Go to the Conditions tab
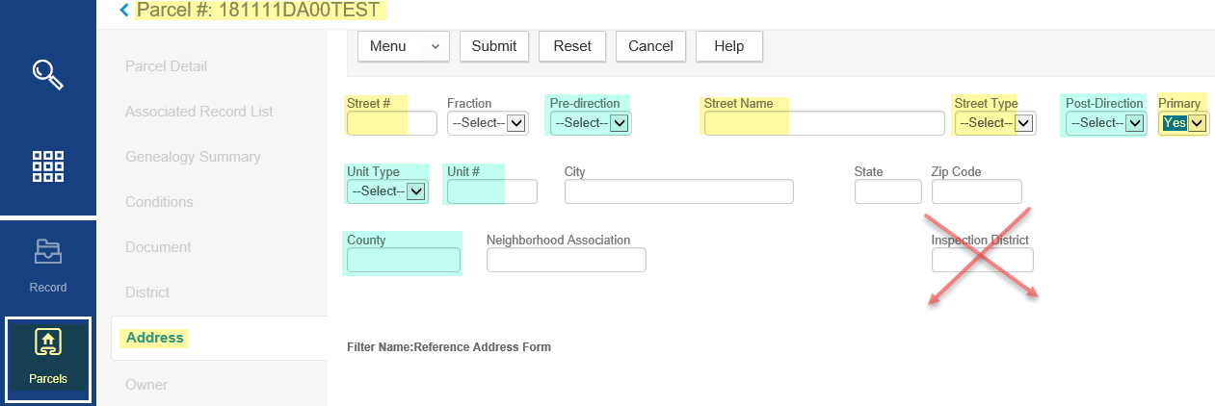Viewport: 1215px width, 406px height. pos(159,202)
